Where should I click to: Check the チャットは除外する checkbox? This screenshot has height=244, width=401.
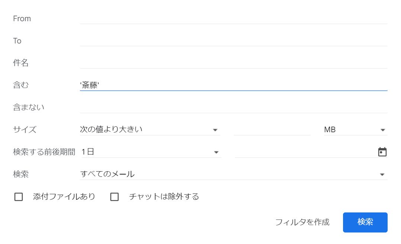coord(114,197)
